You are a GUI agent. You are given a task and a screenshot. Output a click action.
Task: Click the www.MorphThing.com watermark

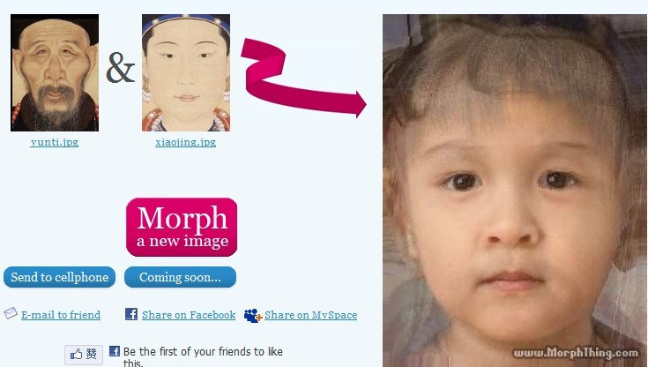[575, 353]
